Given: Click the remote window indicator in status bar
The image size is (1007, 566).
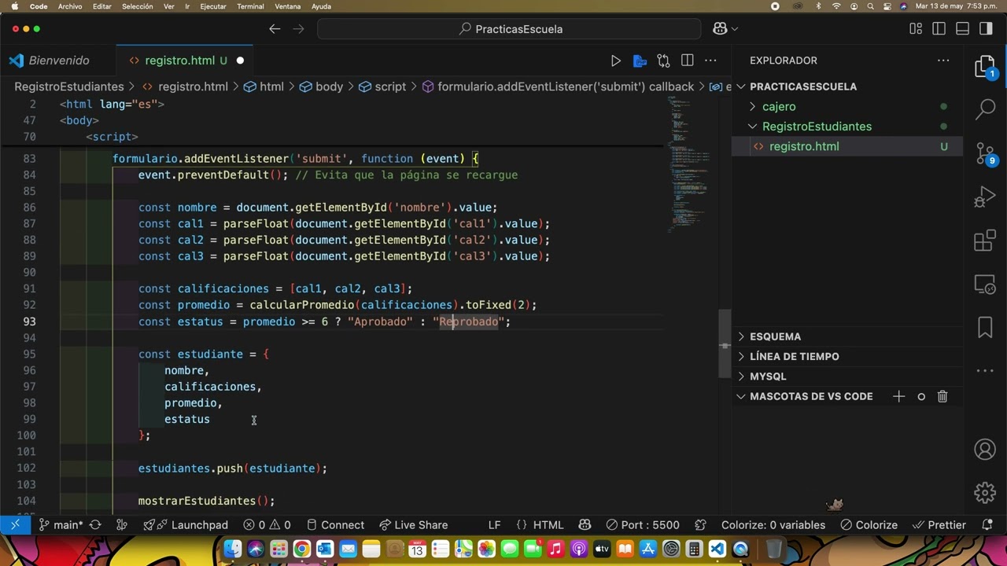Looking at the screenshot, I should tap(15, 525).
